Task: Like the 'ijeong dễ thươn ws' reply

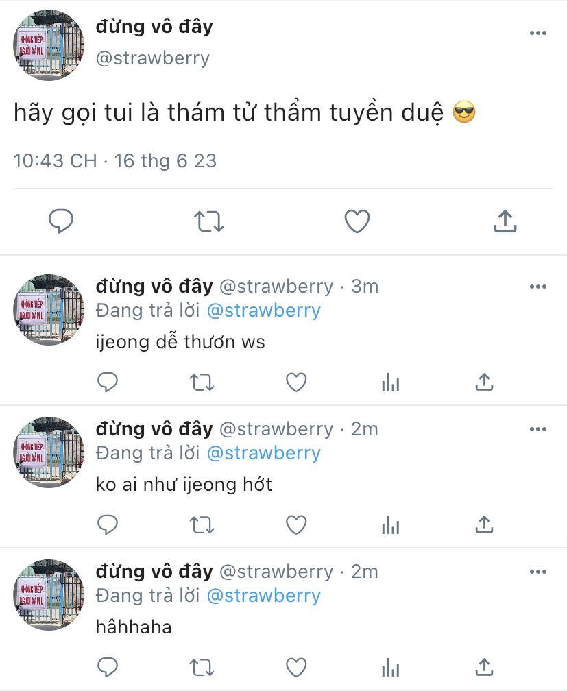Action: tap(296, 382)
